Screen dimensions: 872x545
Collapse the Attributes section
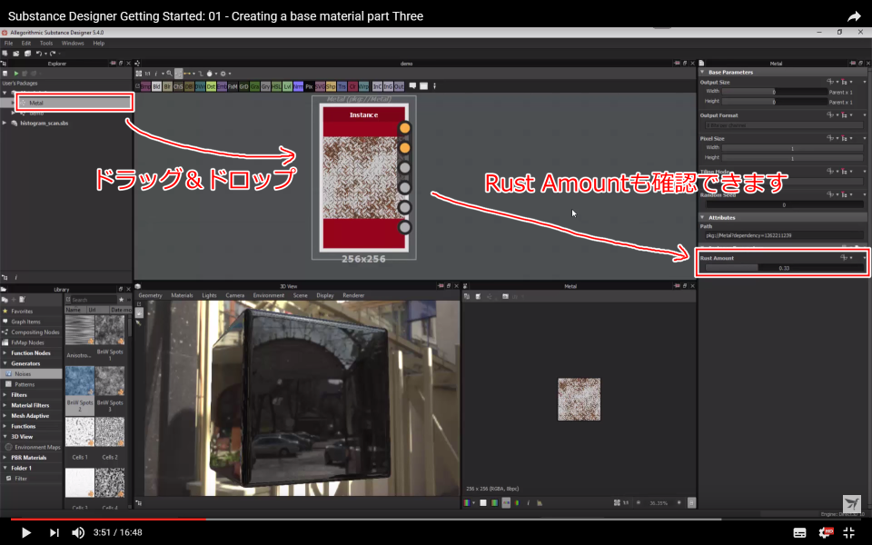pyautogui.click(x=702, y=217)
